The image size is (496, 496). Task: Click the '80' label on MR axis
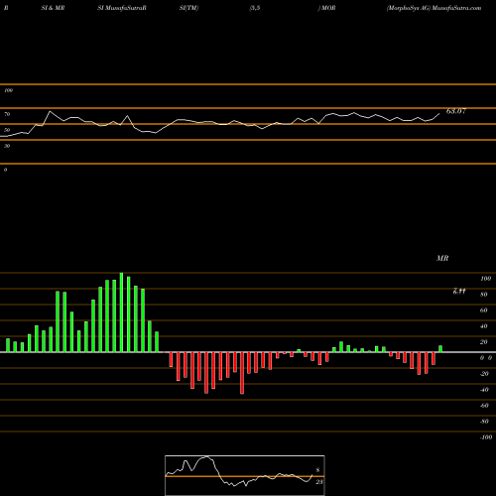(484, 295)
